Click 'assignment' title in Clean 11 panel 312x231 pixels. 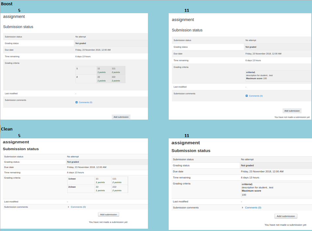(185, 143)
